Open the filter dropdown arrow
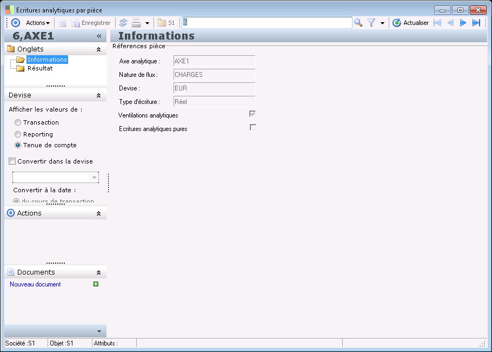Image resolution: width=492 pixels, height=352 pixels. [382, 23]
